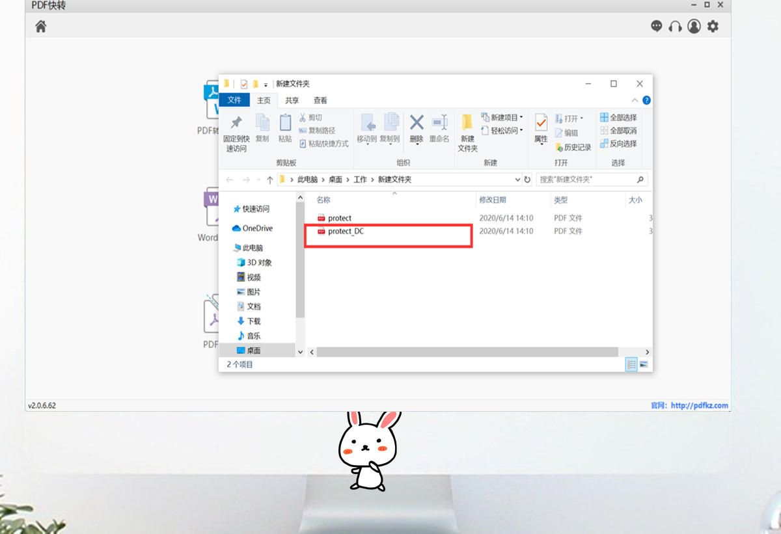Open the pdfkz.com website link
The height and width of the screenshot is (534, 781).
(701, 405)
